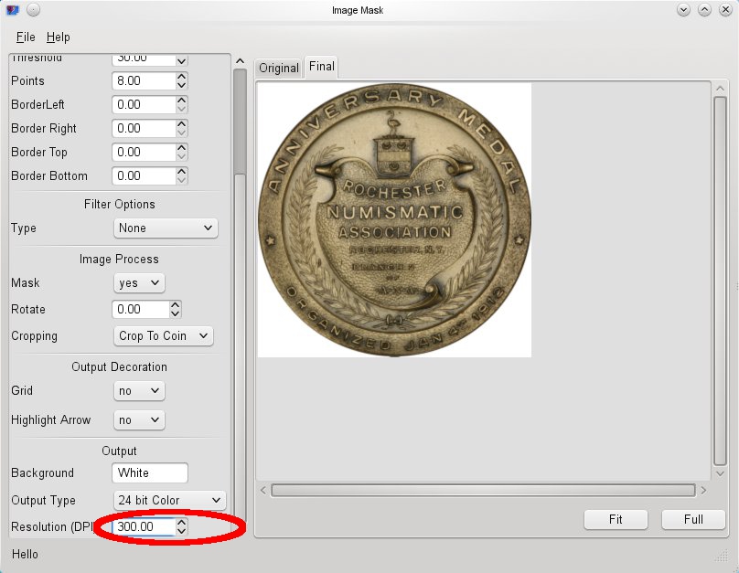Click the Border Right value field
Image resolution: width=739 pixels, height=573 pixels.
pos(144,129)
